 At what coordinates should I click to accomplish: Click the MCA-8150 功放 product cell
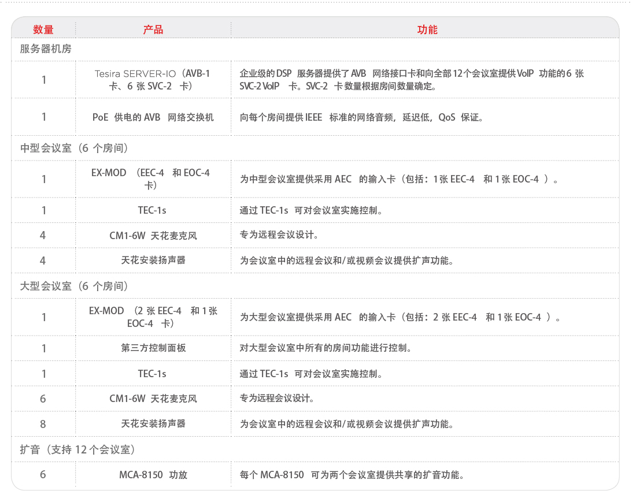point(153,475)
